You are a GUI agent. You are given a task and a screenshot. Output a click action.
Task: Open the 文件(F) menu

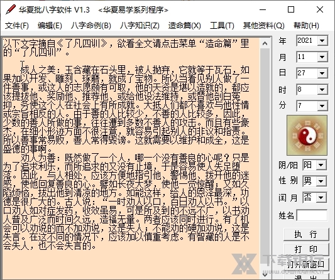click(17, 26)
